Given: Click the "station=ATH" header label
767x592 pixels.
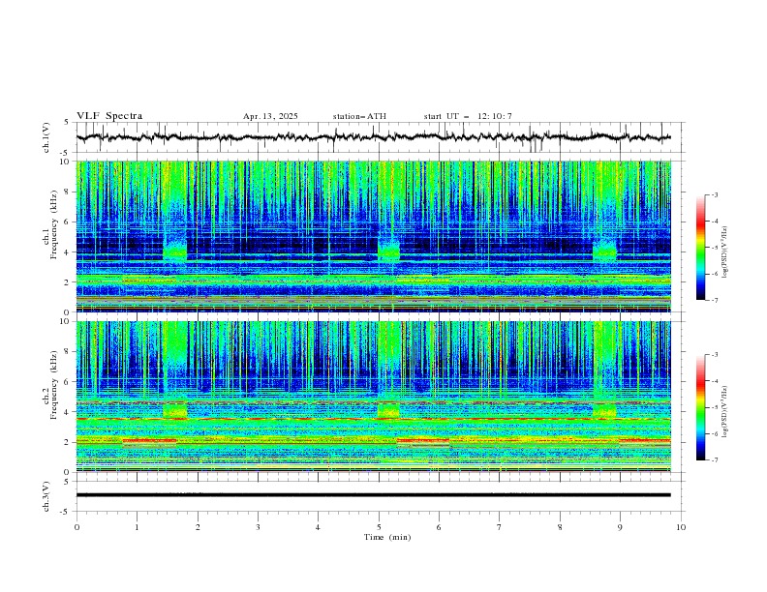Looking at the screenshot, I should point(359,116).
